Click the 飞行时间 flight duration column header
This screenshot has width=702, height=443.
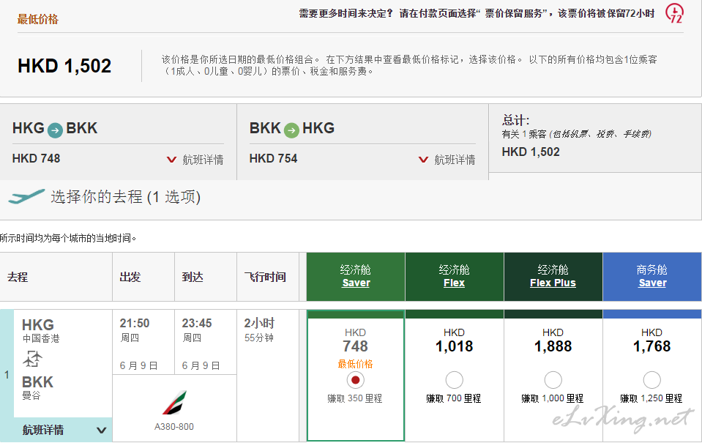(265, 278)
